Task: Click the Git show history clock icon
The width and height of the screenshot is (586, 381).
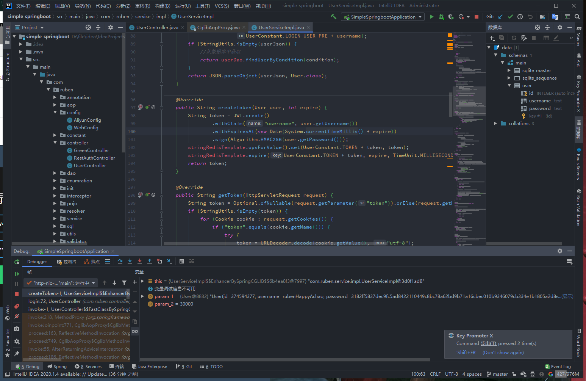Action: [520, 17]
